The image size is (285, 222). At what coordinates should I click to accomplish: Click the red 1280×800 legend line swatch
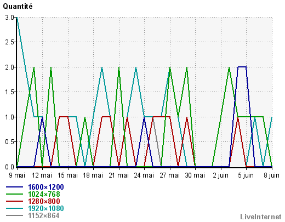tap(14, 201)
